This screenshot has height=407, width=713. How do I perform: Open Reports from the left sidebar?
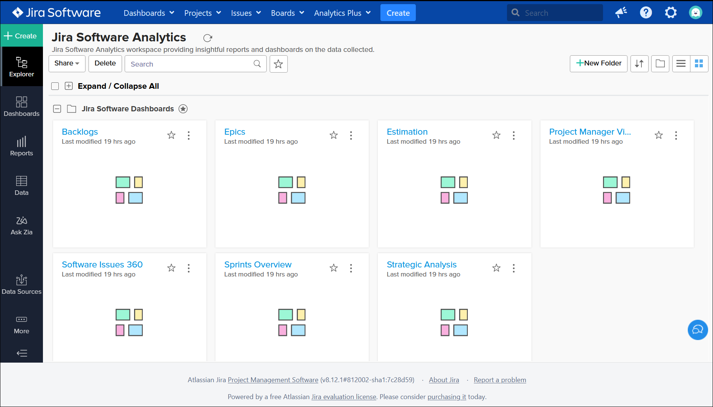(x=21, y=146)
